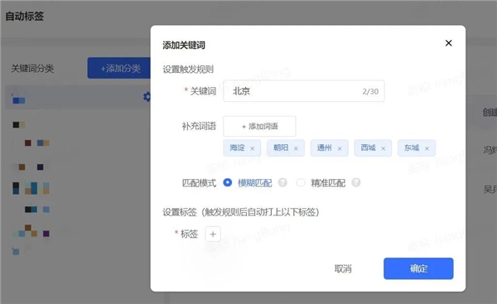This screenshot has width=497, height=304.
Task: Add a tag with the plus button
Action: pos(213,234)
